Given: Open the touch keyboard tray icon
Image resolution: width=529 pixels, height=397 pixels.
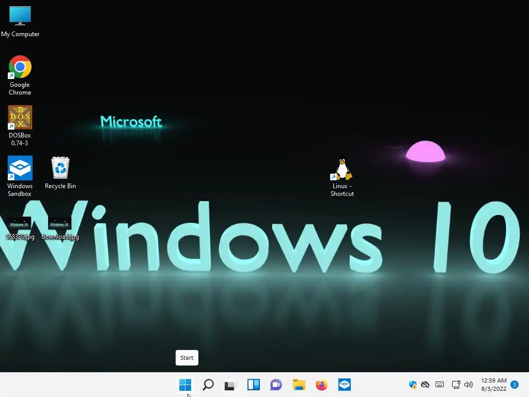Looking at the screenshot, I should pyautogui.click(x=440, y=385).
